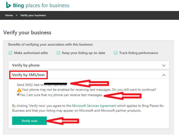
Task: Select the Verify by SMS/text heading
Action: pyautogui.click(x=28, y=75)
